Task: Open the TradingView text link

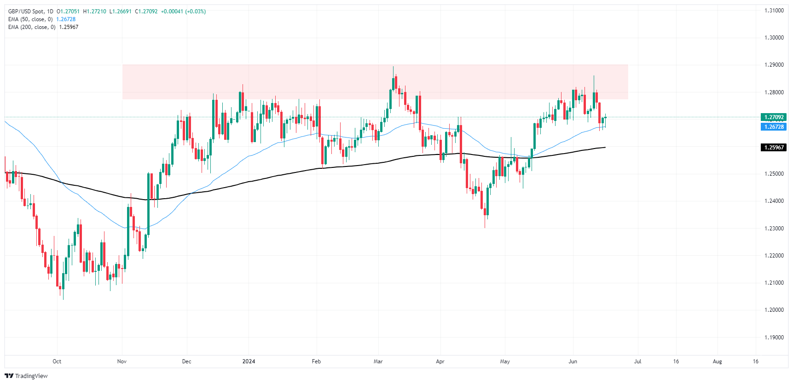Action: pyautogui.click(x=31, y=376)
